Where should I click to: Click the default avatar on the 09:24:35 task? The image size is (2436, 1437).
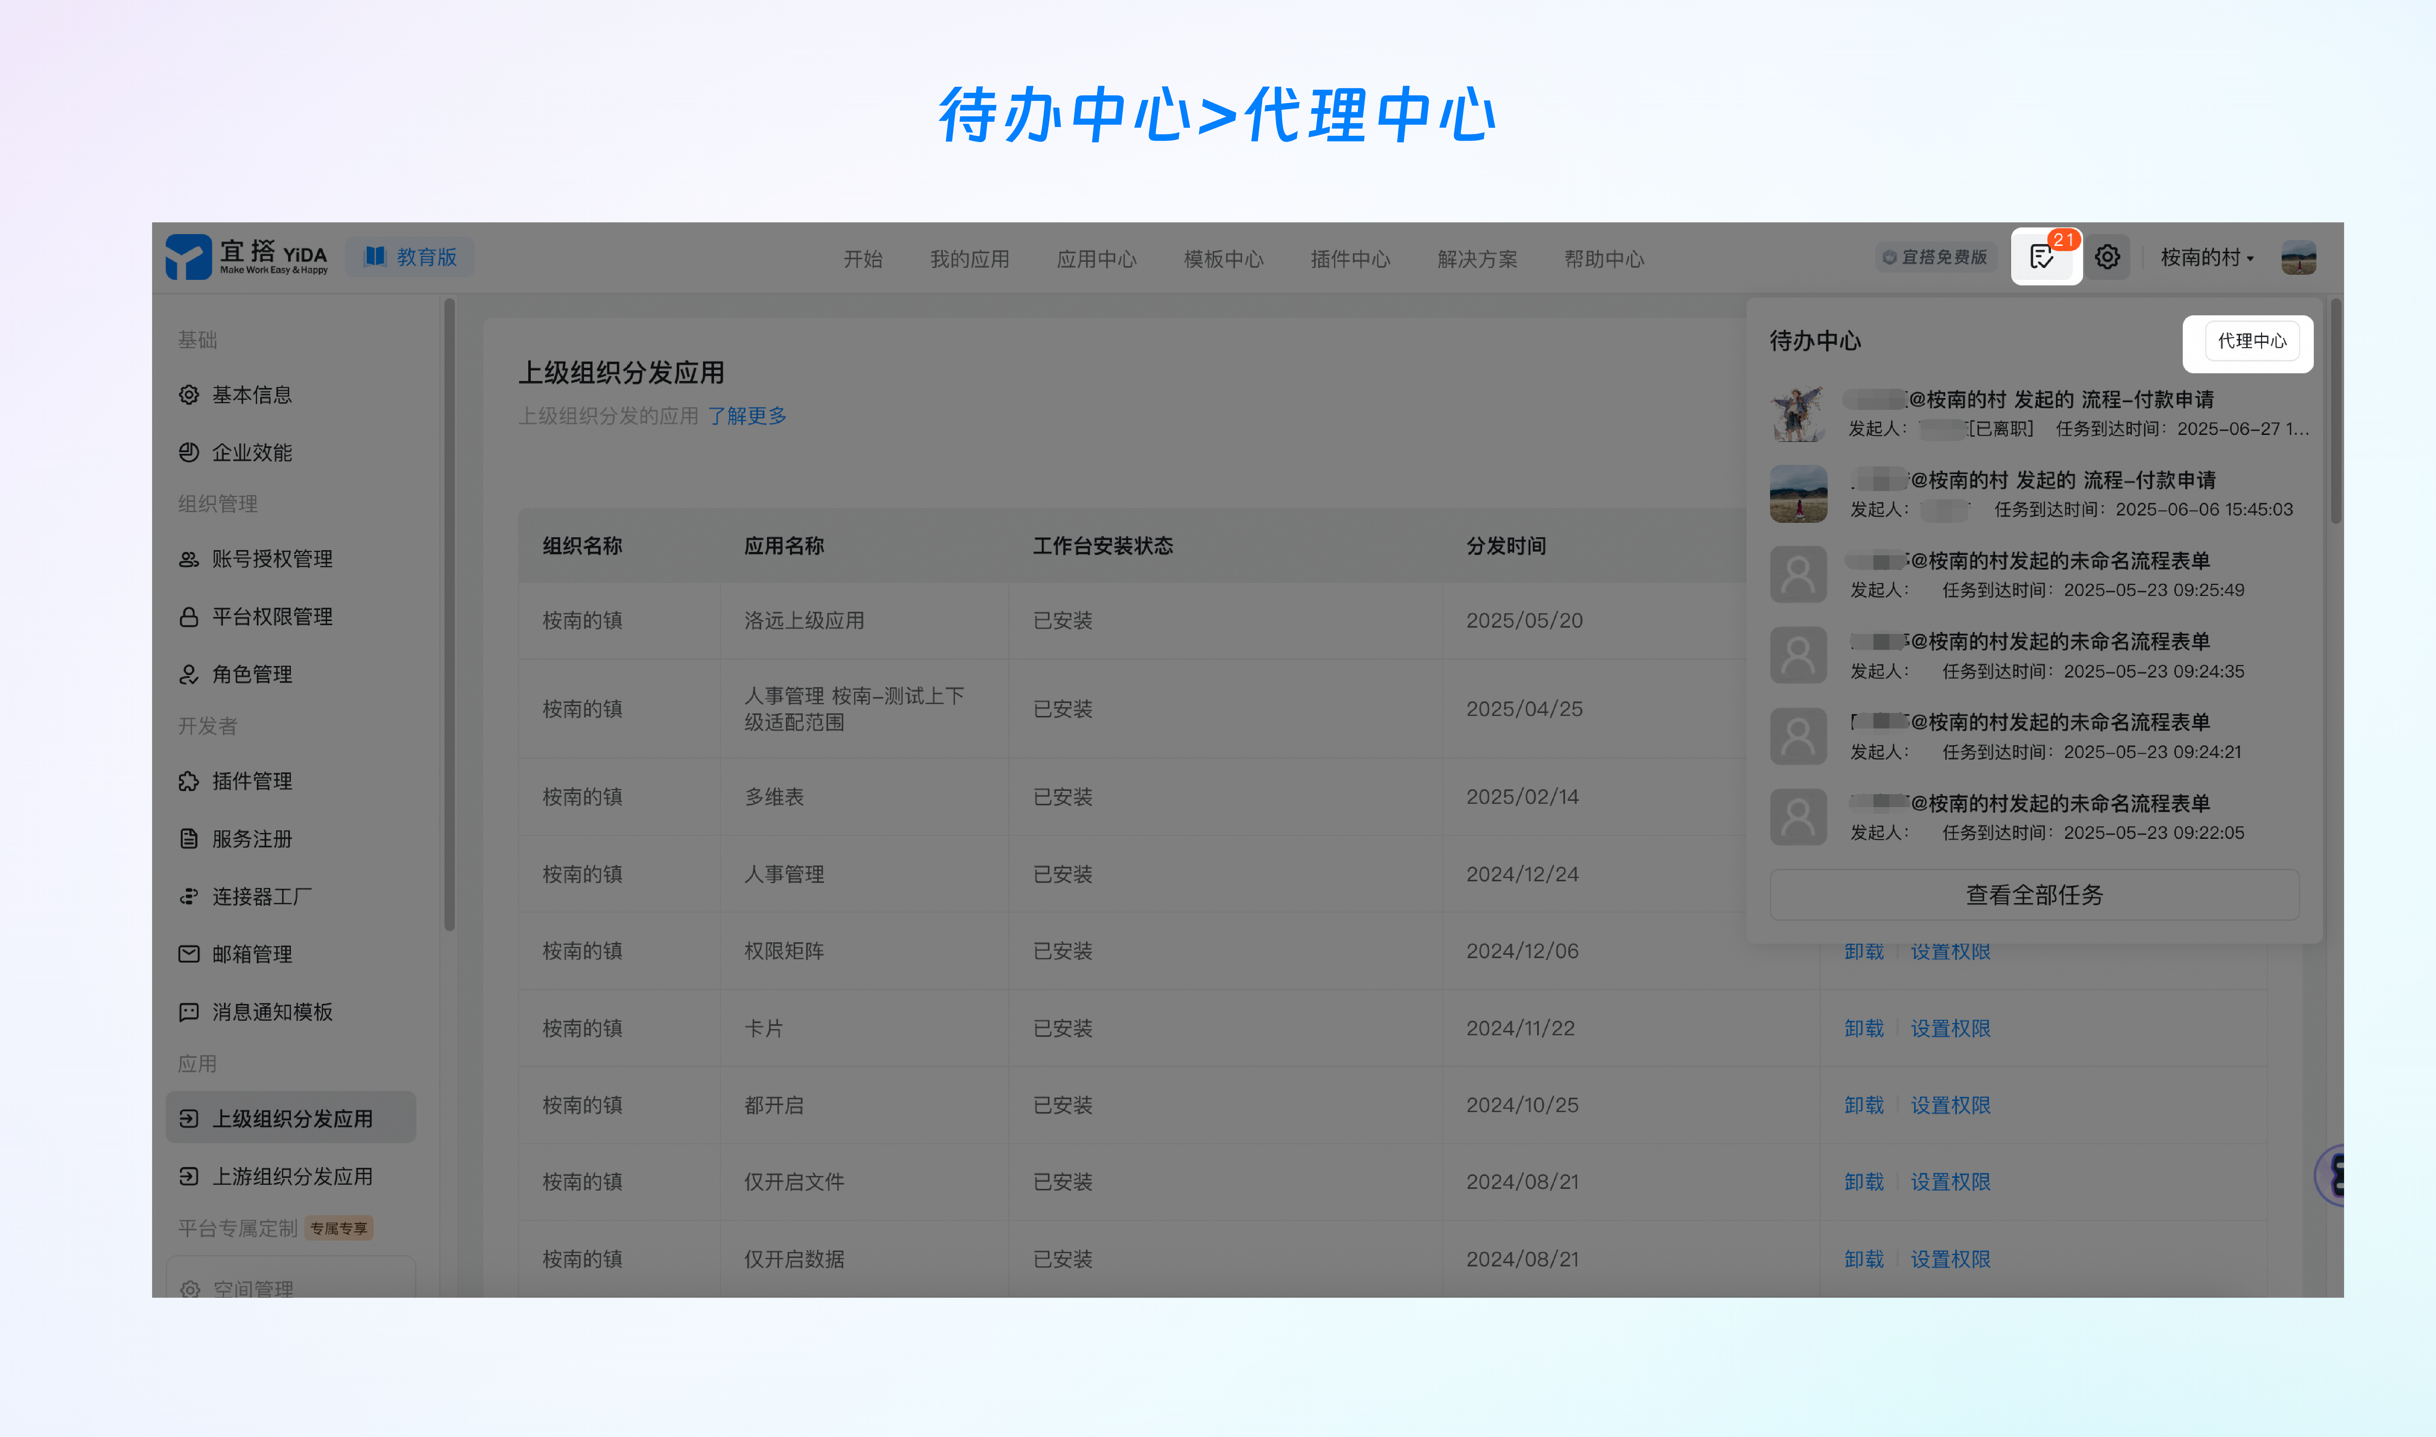coord(1798,656)
